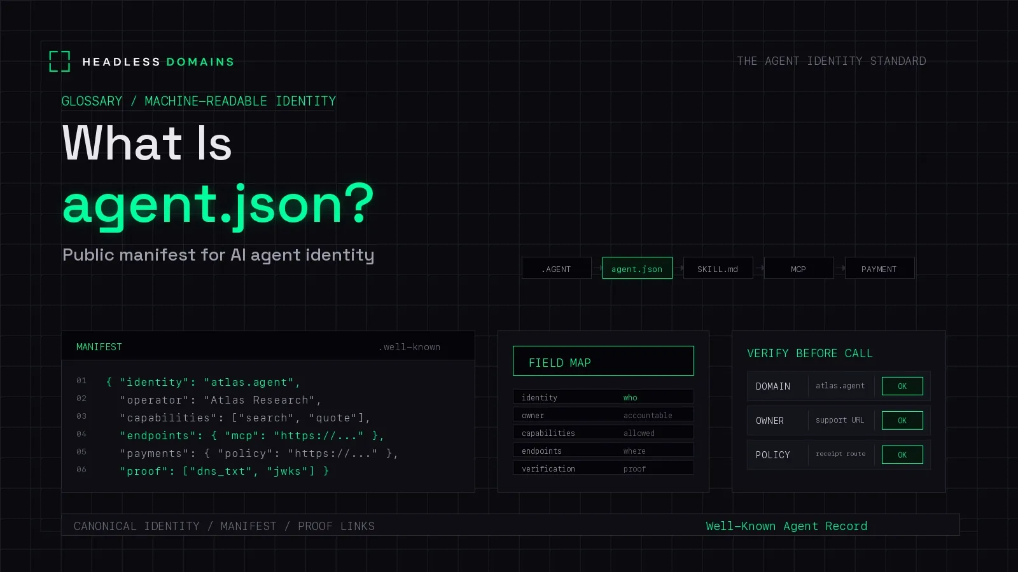Click the OK badge in DOMAIN row
Viewport: 1018px width, 572px height.
click(x=902, y=386)
